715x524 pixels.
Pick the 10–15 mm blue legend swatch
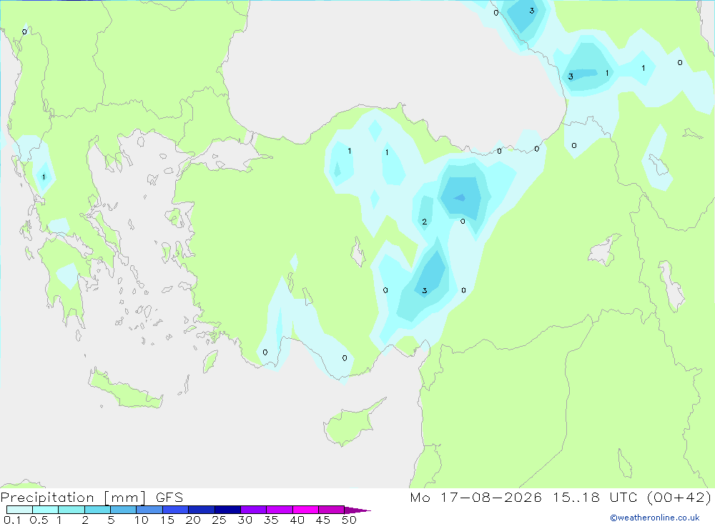pos(149,510)
